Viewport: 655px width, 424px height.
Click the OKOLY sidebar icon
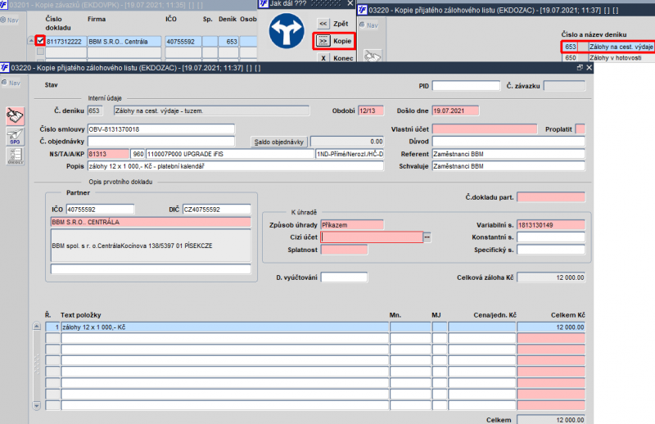14,157
